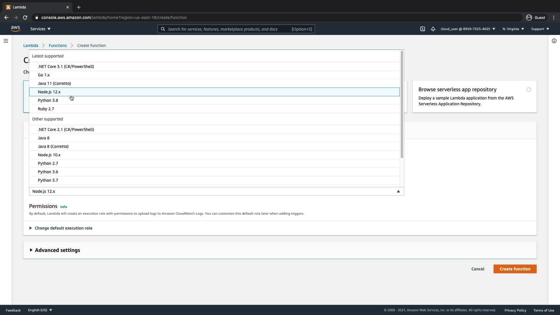Click the runtime list scrollbar
Image resolution: width=560 pixels, height=315 pixels.
[x=402, y=105]
